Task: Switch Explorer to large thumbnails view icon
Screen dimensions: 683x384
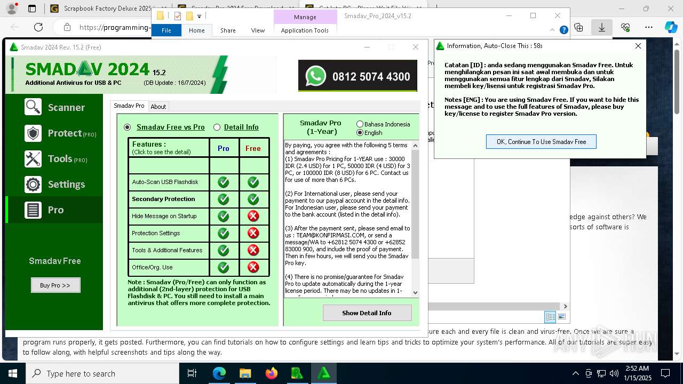Action: (x=561, y=317)
